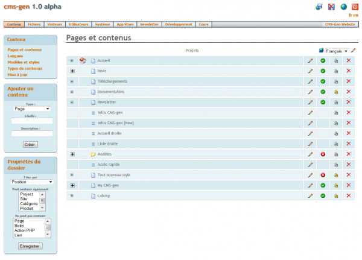Click the Description input field
The width and height of the screenshot is (362, 260).
(32, 133)
